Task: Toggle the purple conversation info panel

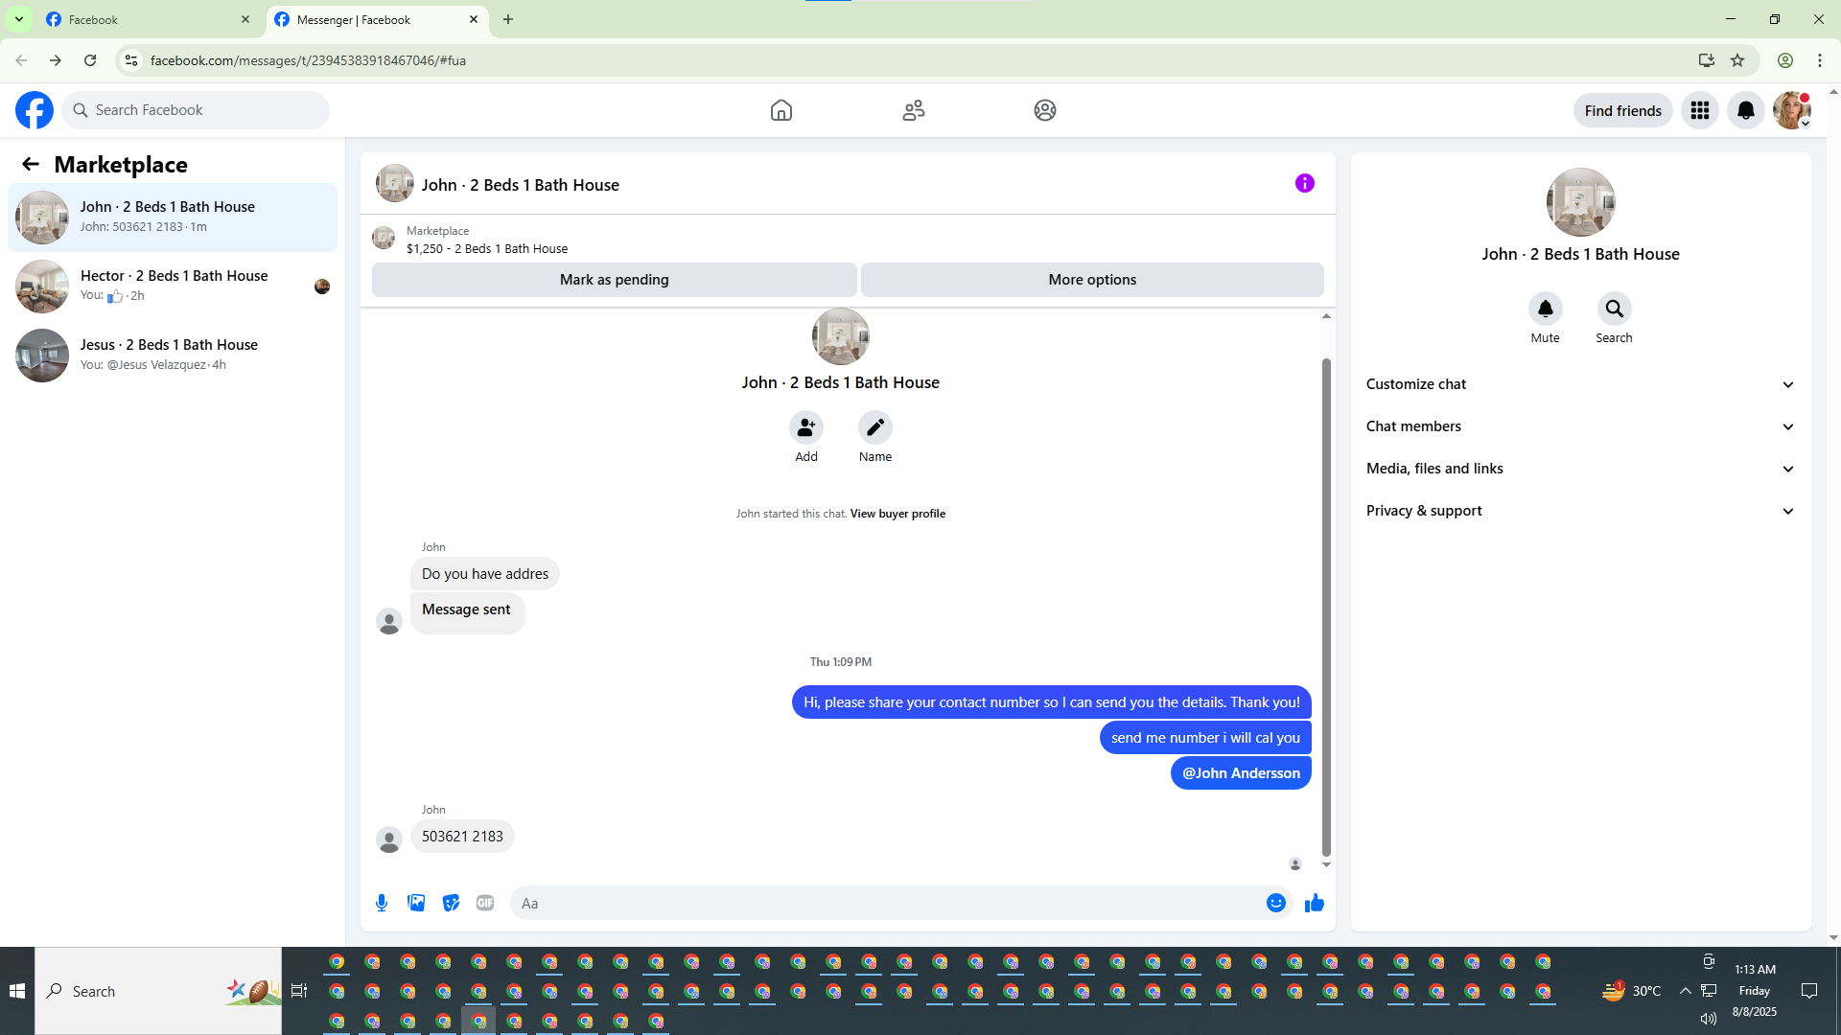Action: (1304, 183)
